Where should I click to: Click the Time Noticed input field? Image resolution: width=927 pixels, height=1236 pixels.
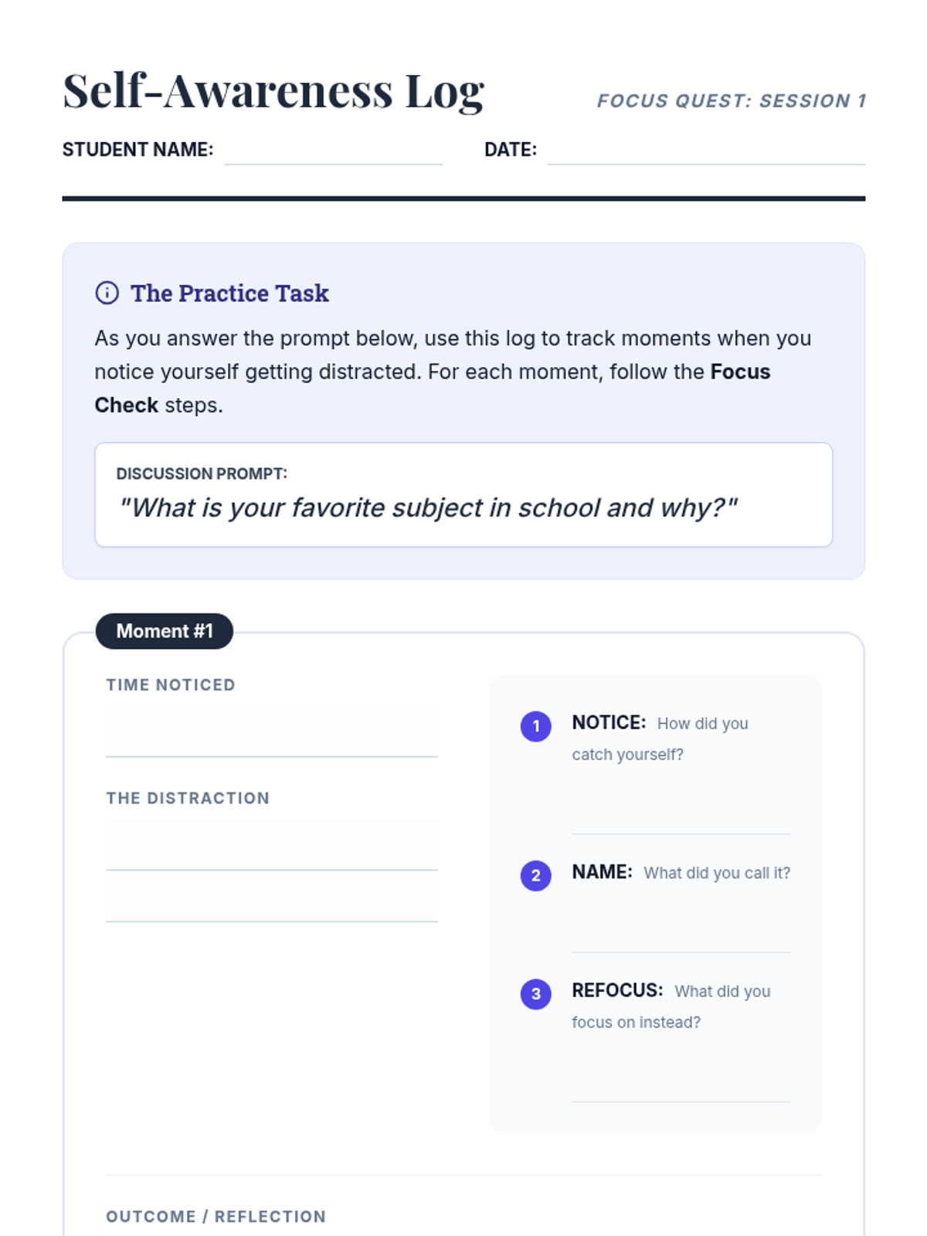coord(272,732)
